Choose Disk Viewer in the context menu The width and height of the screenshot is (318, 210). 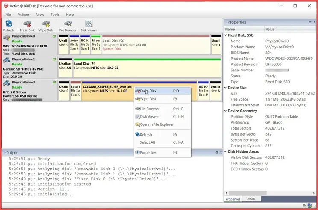[163, 117]
